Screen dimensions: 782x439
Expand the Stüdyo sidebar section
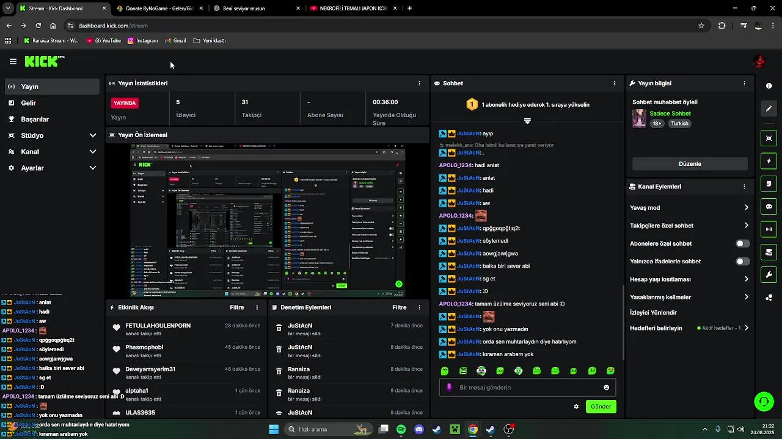[x=52, y=135]
